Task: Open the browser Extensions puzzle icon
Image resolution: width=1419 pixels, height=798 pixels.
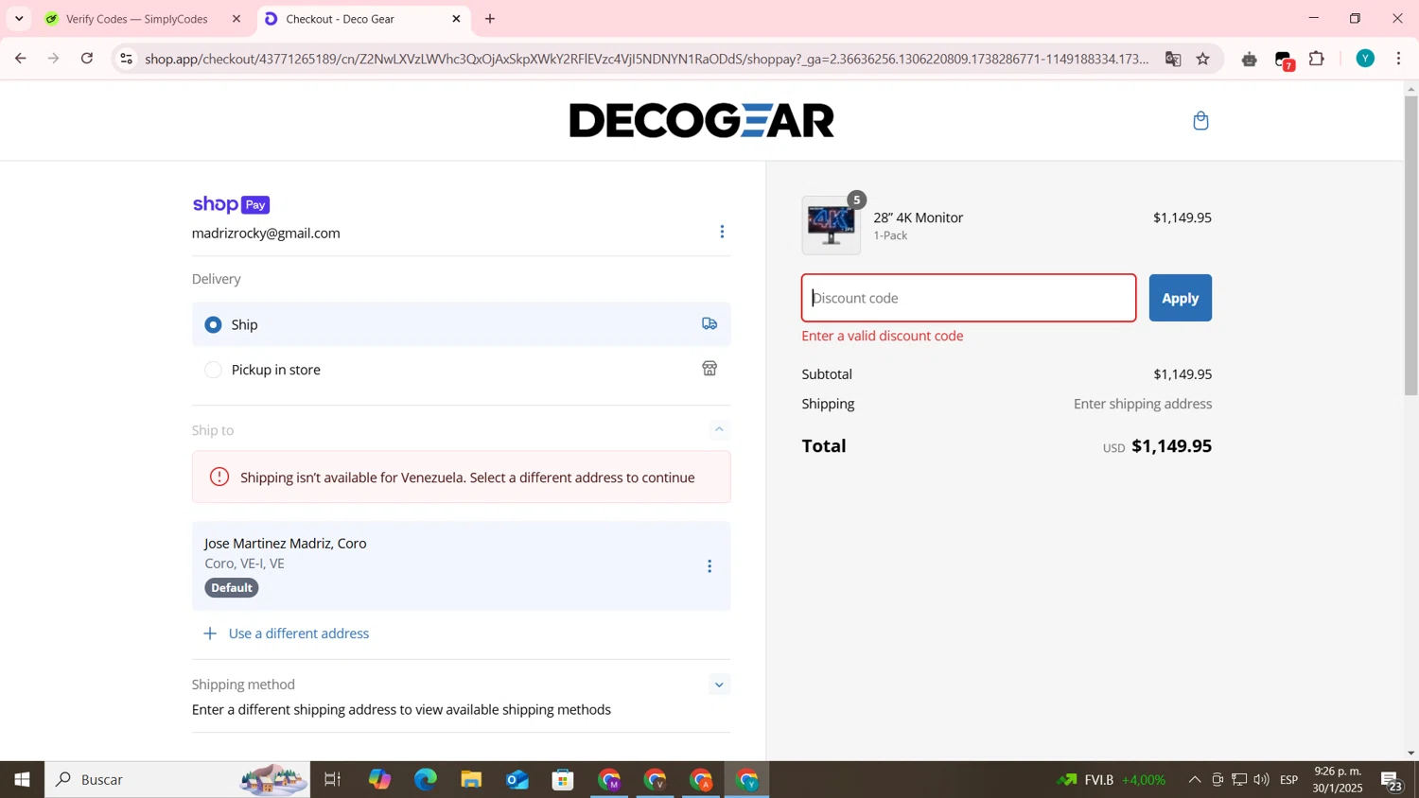Action: pos(1317,59)
